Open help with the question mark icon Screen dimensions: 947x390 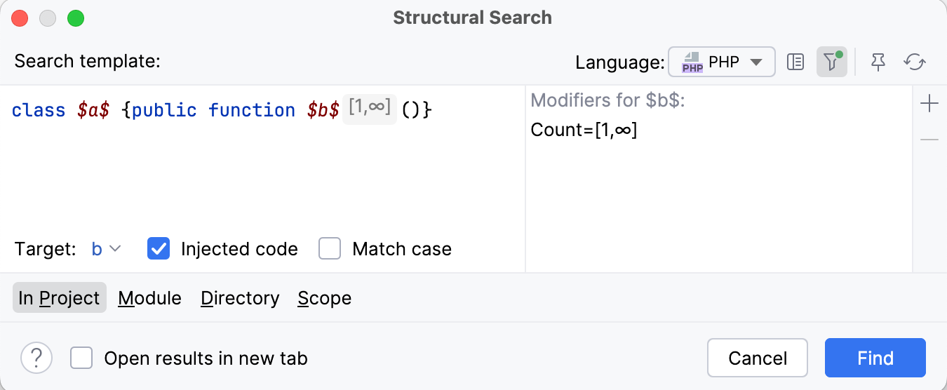click(x=36, y=358)
